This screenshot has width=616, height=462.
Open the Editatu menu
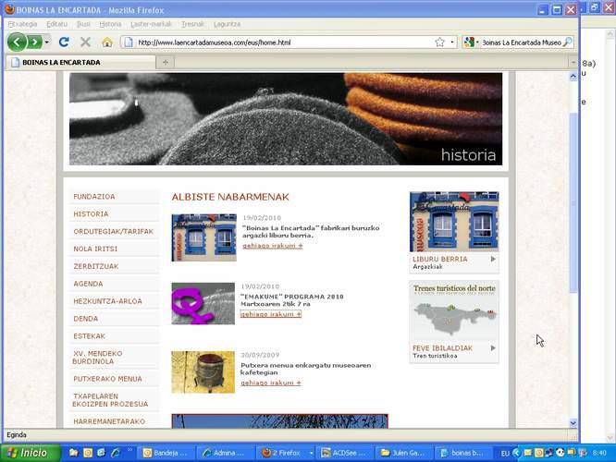pyautogui.click(x=56, y=24)
